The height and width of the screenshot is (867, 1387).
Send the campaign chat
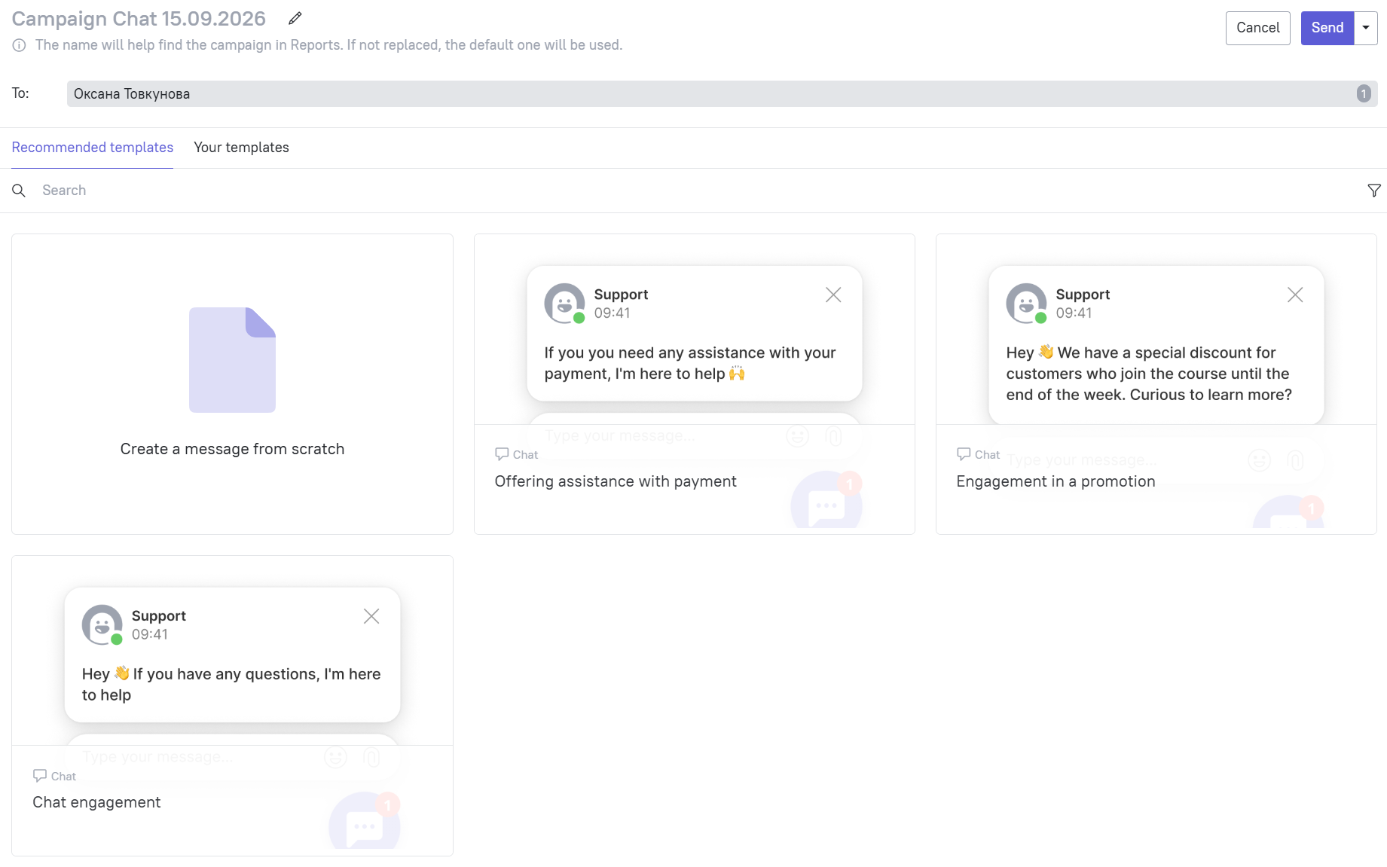[x=1327, y=28]
